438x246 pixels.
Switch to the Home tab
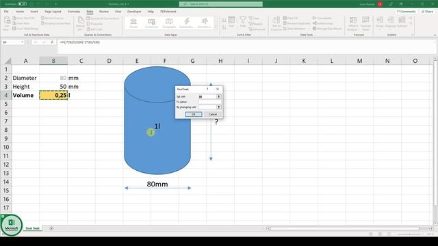pos(20,12)
